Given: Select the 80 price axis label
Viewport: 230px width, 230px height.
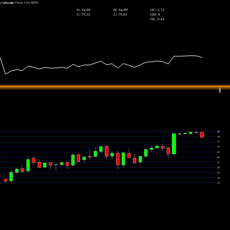Looking at the screenshot, I should point(218,137).
